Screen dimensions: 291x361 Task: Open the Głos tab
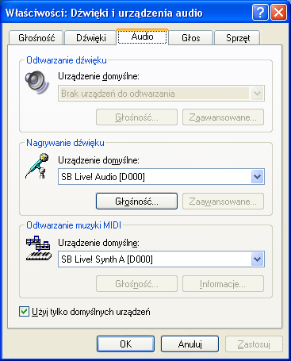pyautogui.click(x=191, y=38)
